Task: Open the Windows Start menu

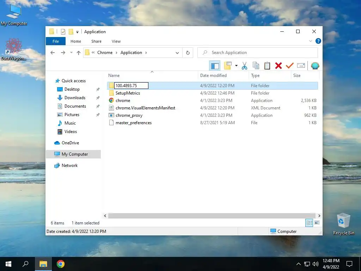Action: pyautogui.click(x=8, y=264)
